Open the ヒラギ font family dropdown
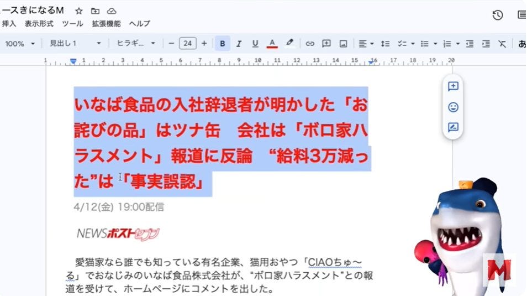This screenshot has height=296, width=527. click(136, 44)
